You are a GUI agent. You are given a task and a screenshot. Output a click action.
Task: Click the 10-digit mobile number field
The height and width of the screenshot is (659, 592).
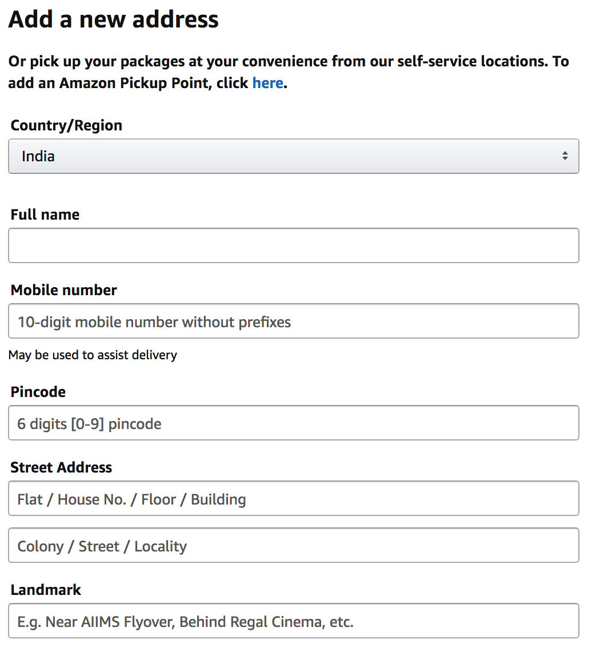(293, 321)
